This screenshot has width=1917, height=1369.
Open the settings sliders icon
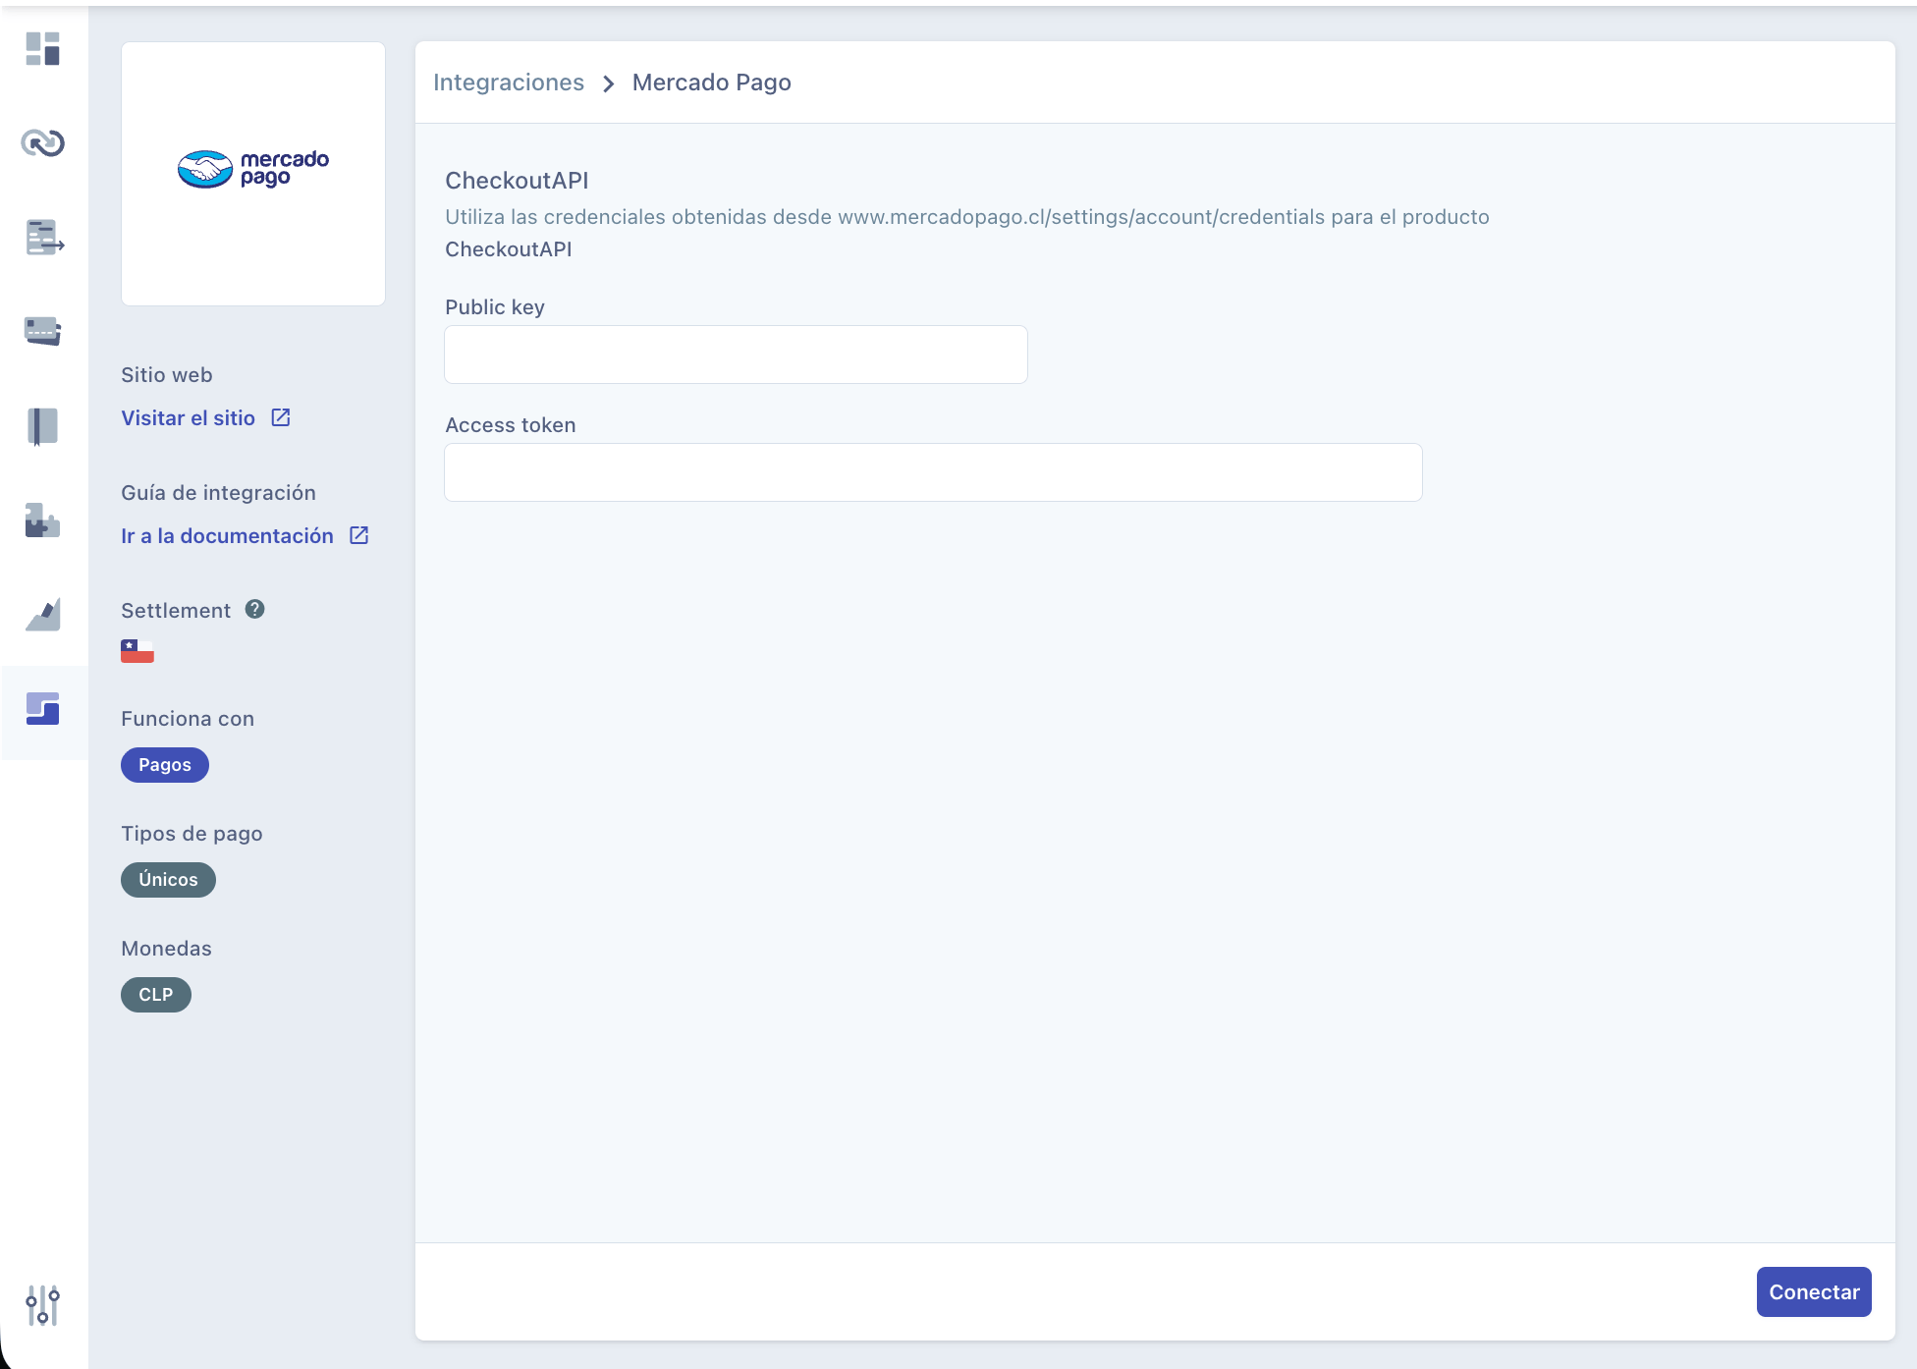(43, 1305)
